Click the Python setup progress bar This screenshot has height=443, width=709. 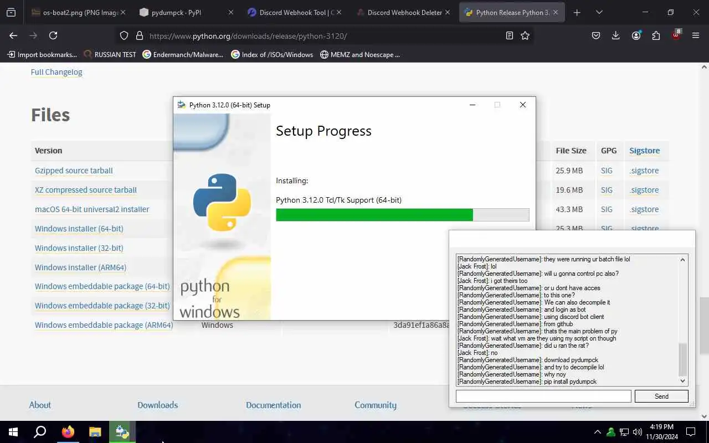point(403,215)
